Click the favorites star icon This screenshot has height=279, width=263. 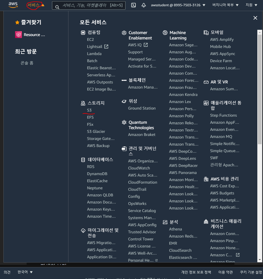[17, 22]
